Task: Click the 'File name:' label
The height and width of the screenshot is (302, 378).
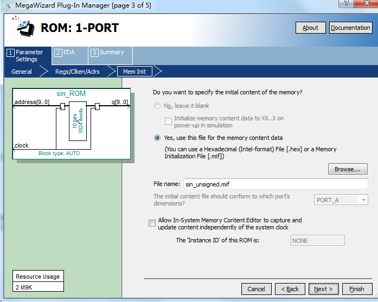Action: click(x=167, y=184)
